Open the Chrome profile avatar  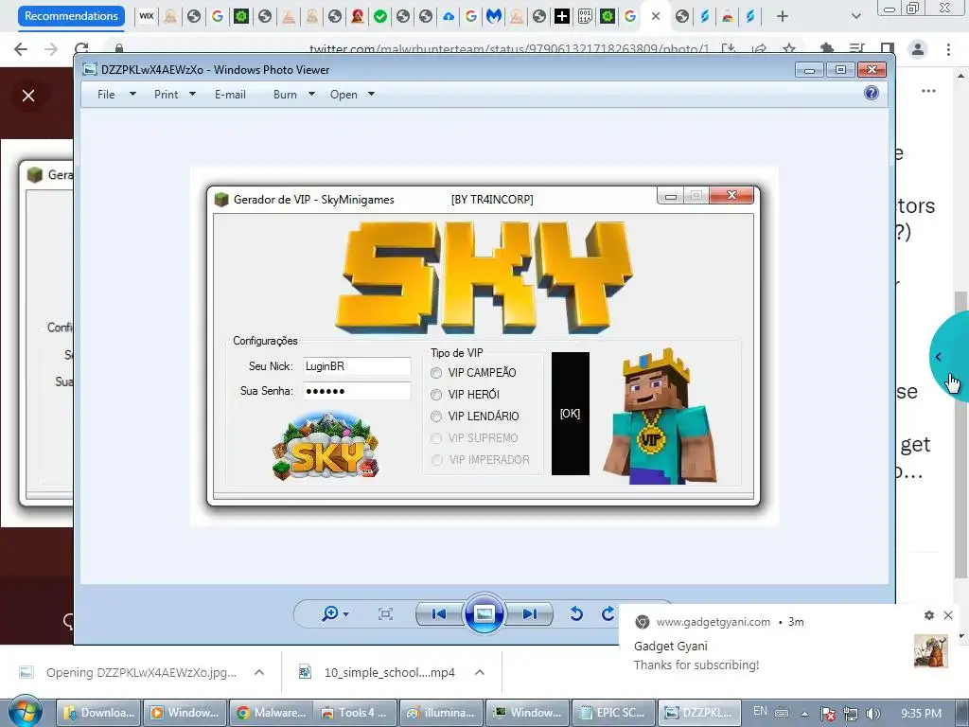(918, 49)
